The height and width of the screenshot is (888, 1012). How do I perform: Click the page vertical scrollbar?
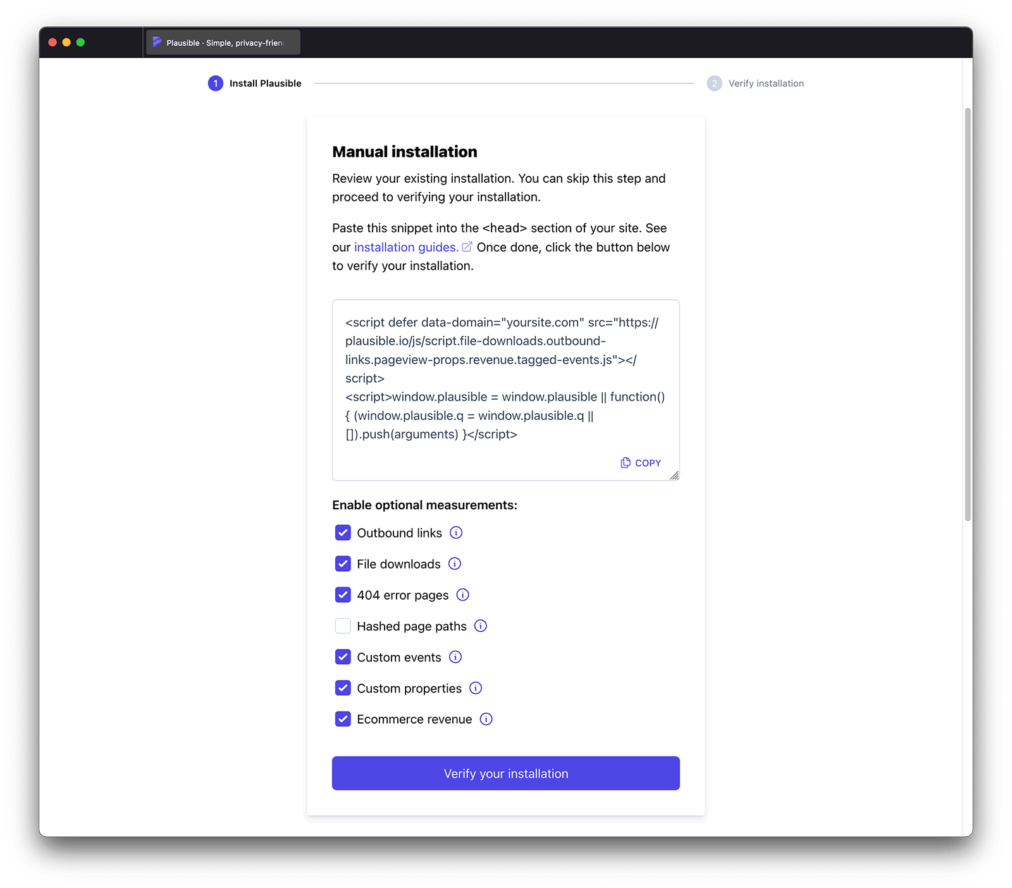tap(968, 314)
